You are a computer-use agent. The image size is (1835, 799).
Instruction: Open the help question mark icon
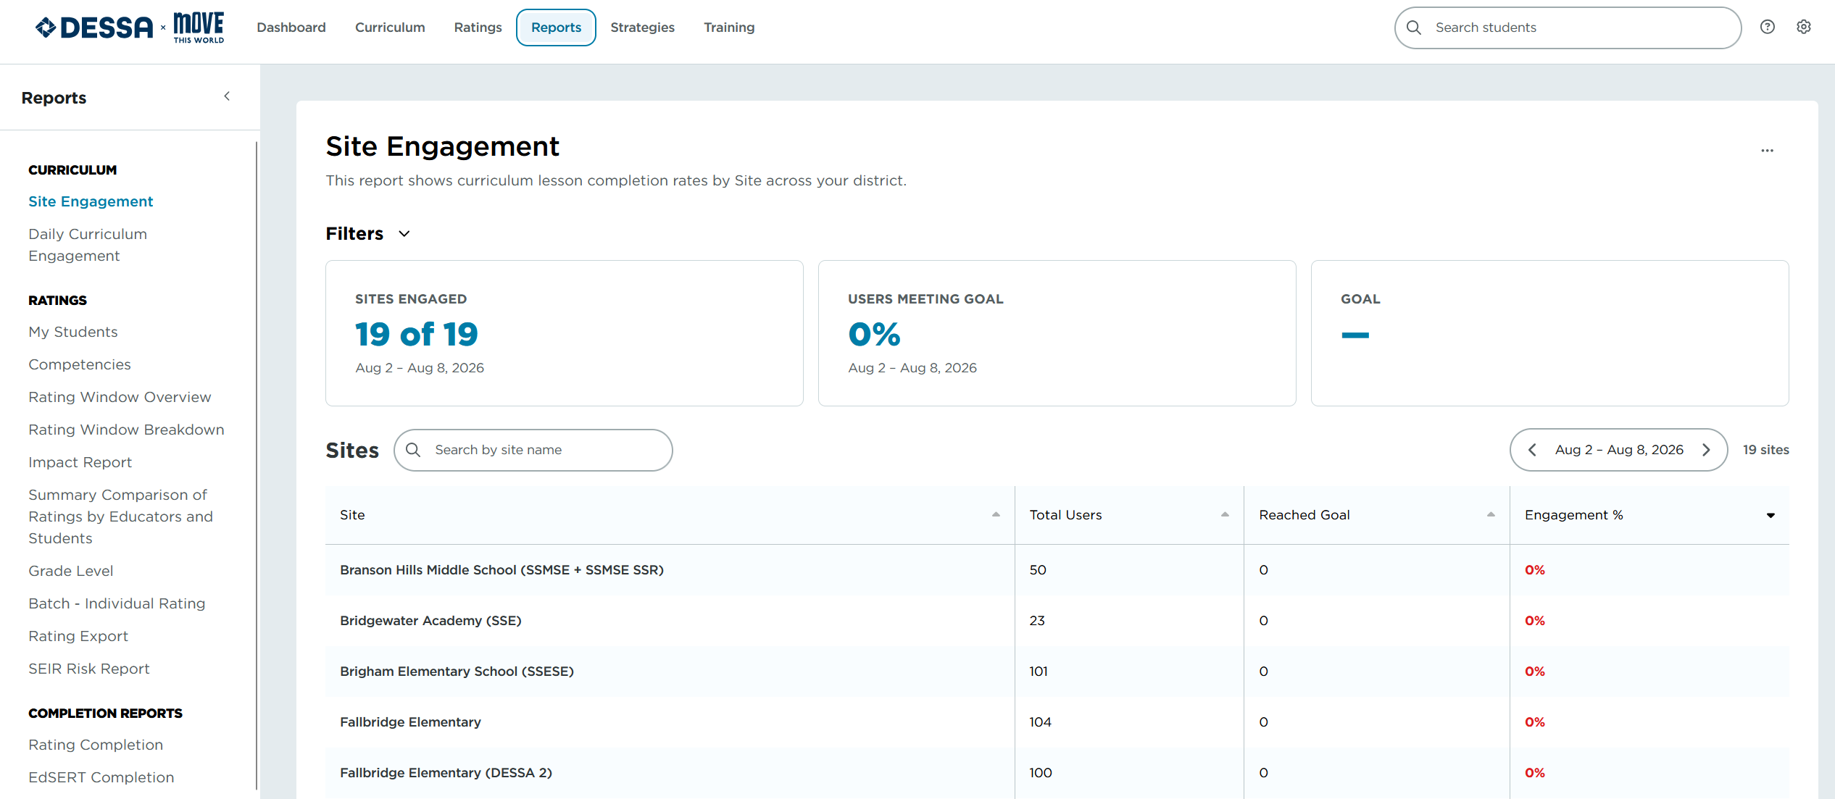click(x=1768, y=27)
